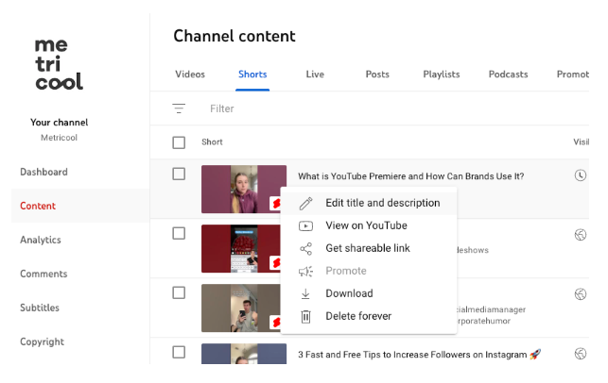Click the Metricool channel logo
The height and width of the screenshot is (383, 608).
59,64
